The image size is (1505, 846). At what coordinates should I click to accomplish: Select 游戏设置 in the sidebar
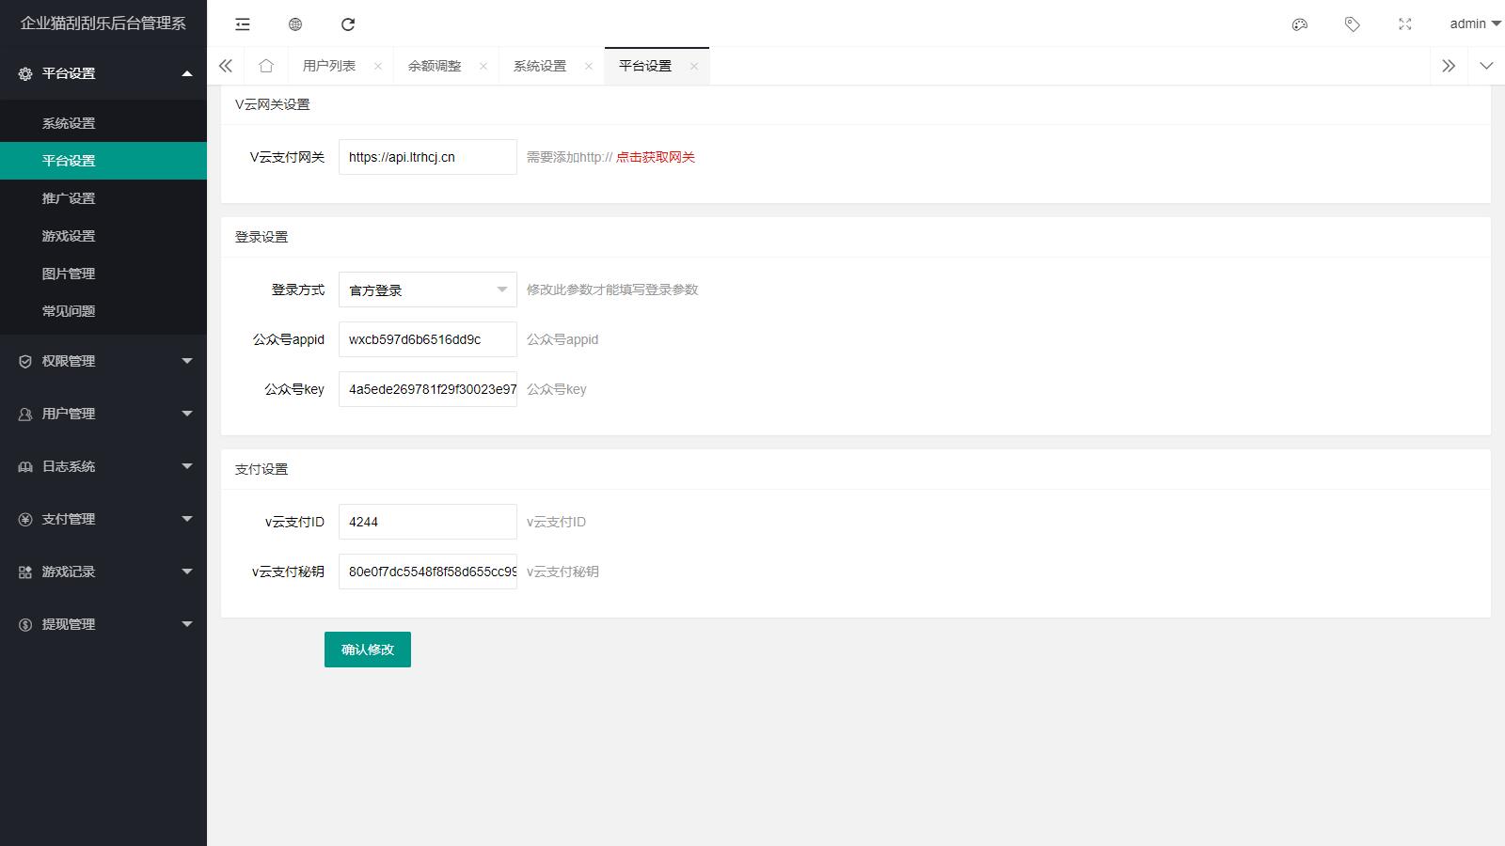(69, 236)
